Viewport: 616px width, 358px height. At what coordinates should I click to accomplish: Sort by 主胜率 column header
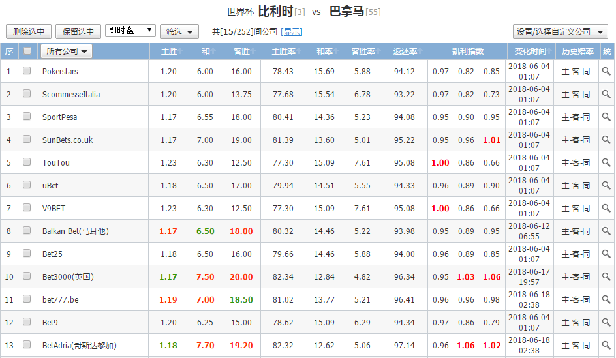click(x=286, y=52)
